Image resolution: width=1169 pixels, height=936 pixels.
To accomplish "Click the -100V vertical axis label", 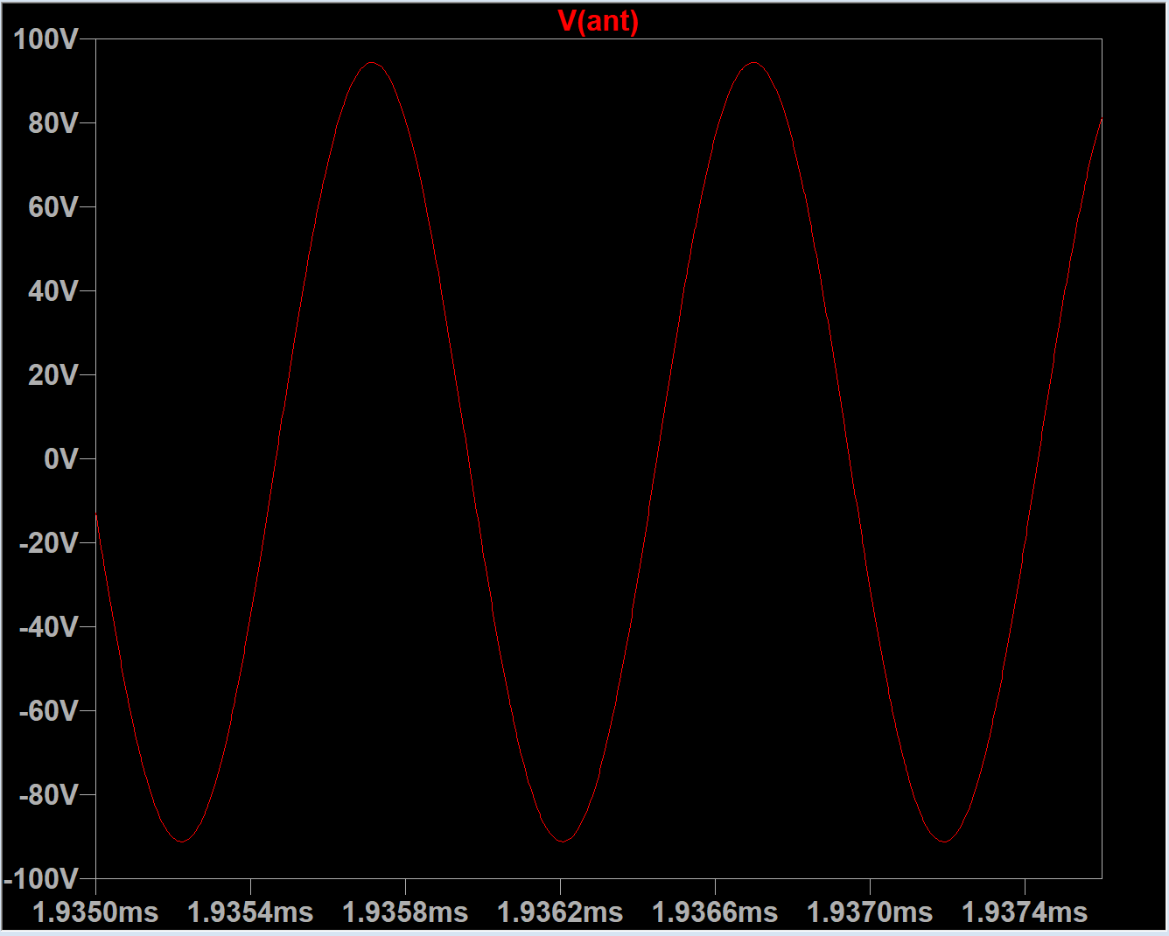I will [x=42, y=878].
